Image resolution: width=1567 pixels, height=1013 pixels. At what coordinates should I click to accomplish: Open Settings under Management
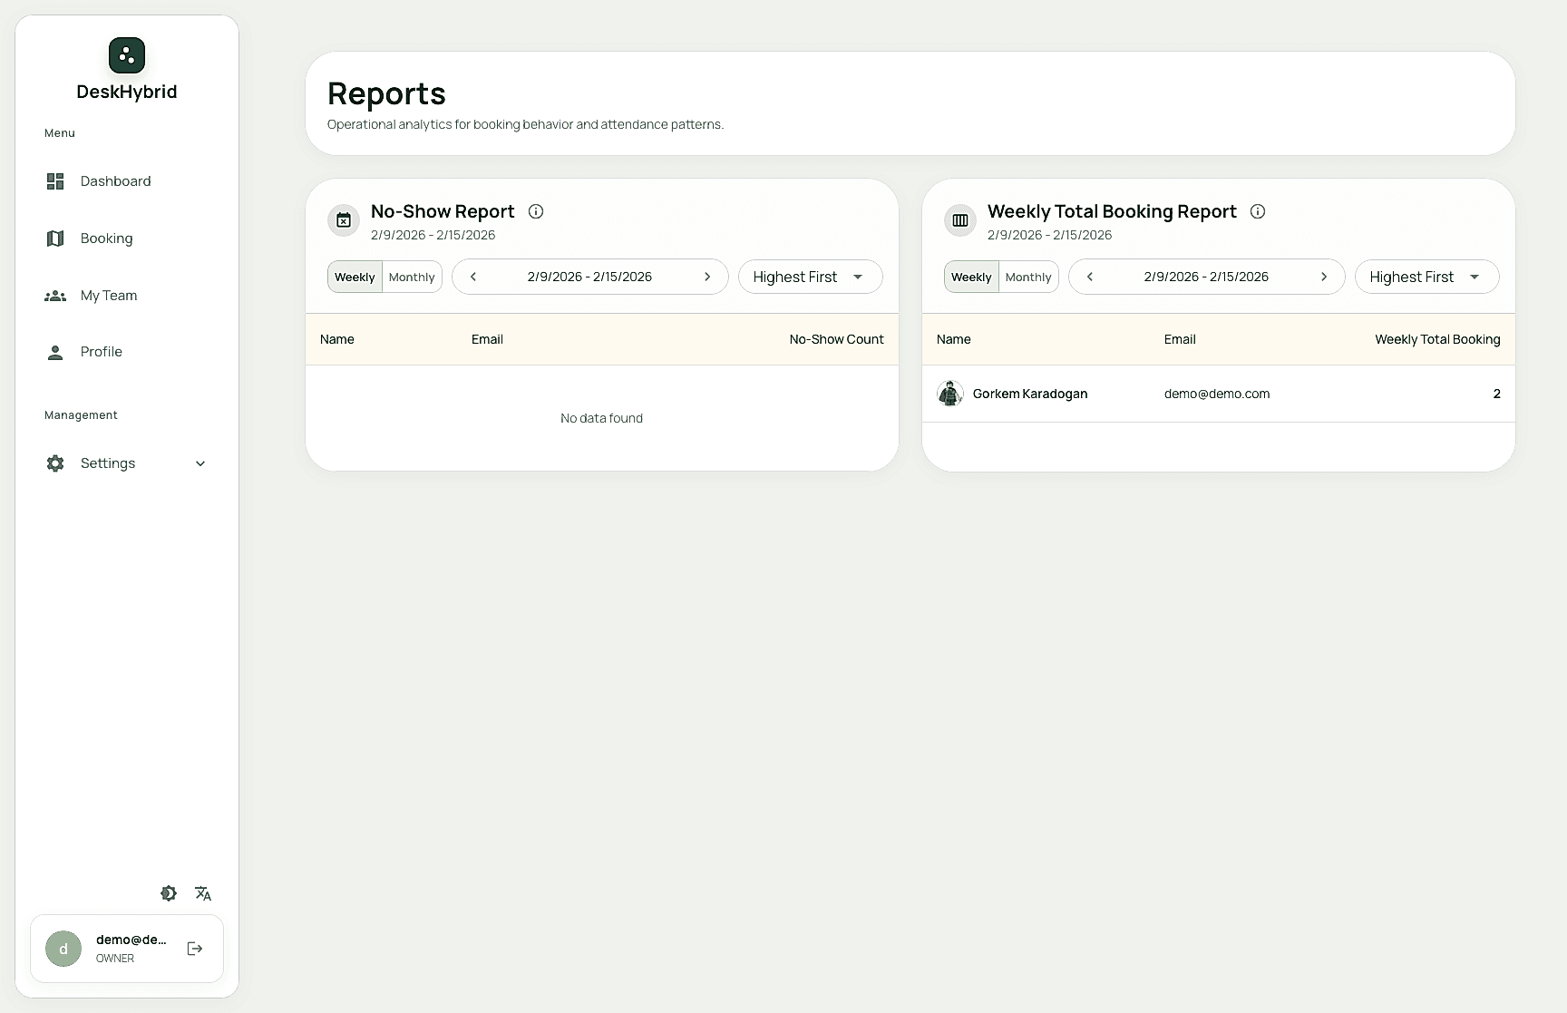[108, 463]
